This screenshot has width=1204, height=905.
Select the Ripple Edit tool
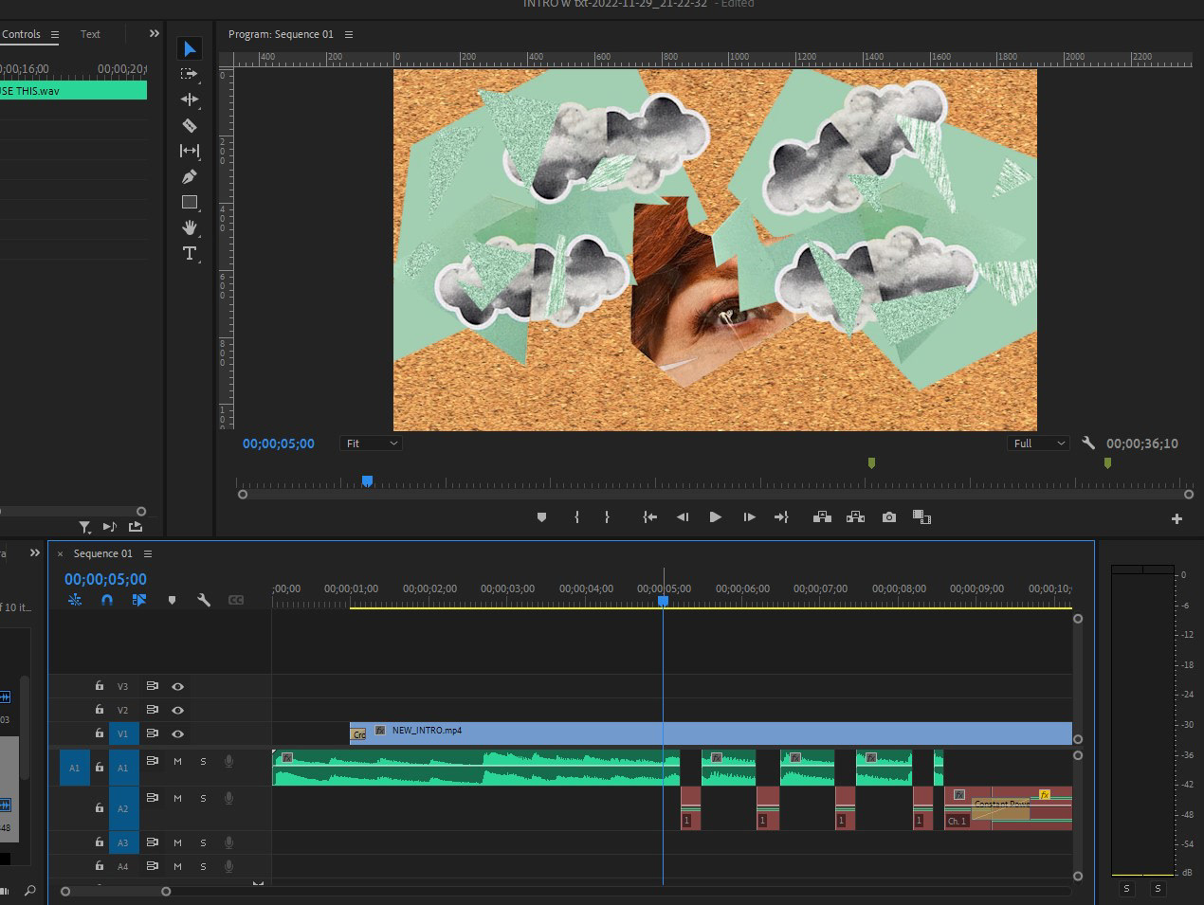190,100
